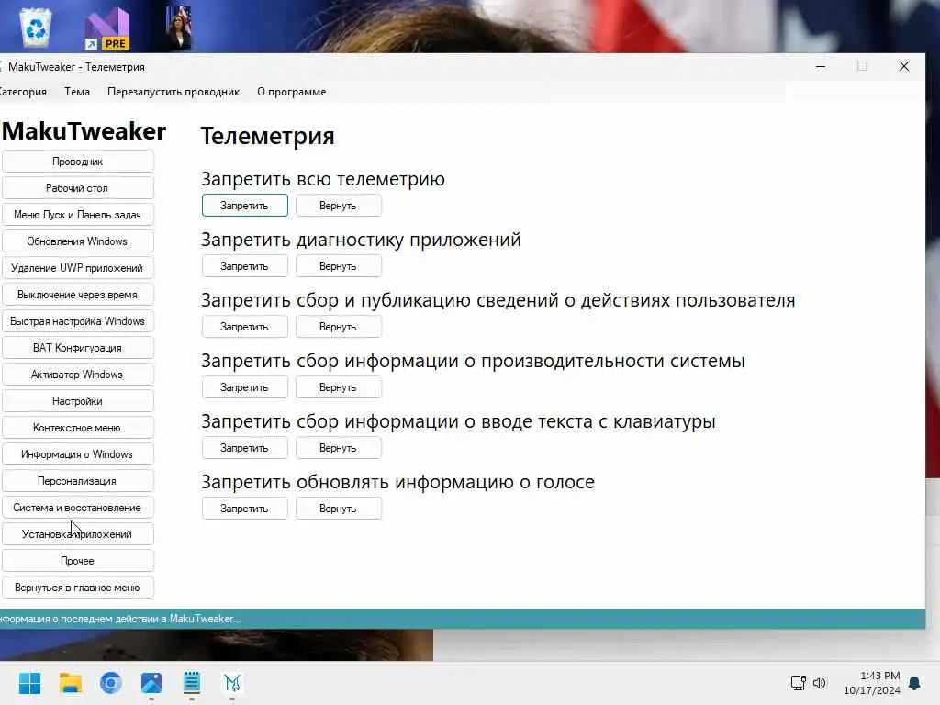Launch File Explorer from the taskbar
The height and width of the screenshot is (705, 940).
tap(70, 683)
